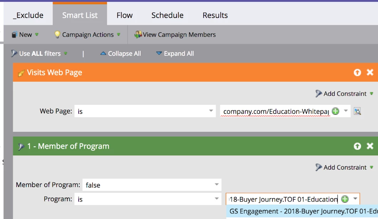
Task: Move Visits Web Page trigger up
Action: click(x=357, y=73)
